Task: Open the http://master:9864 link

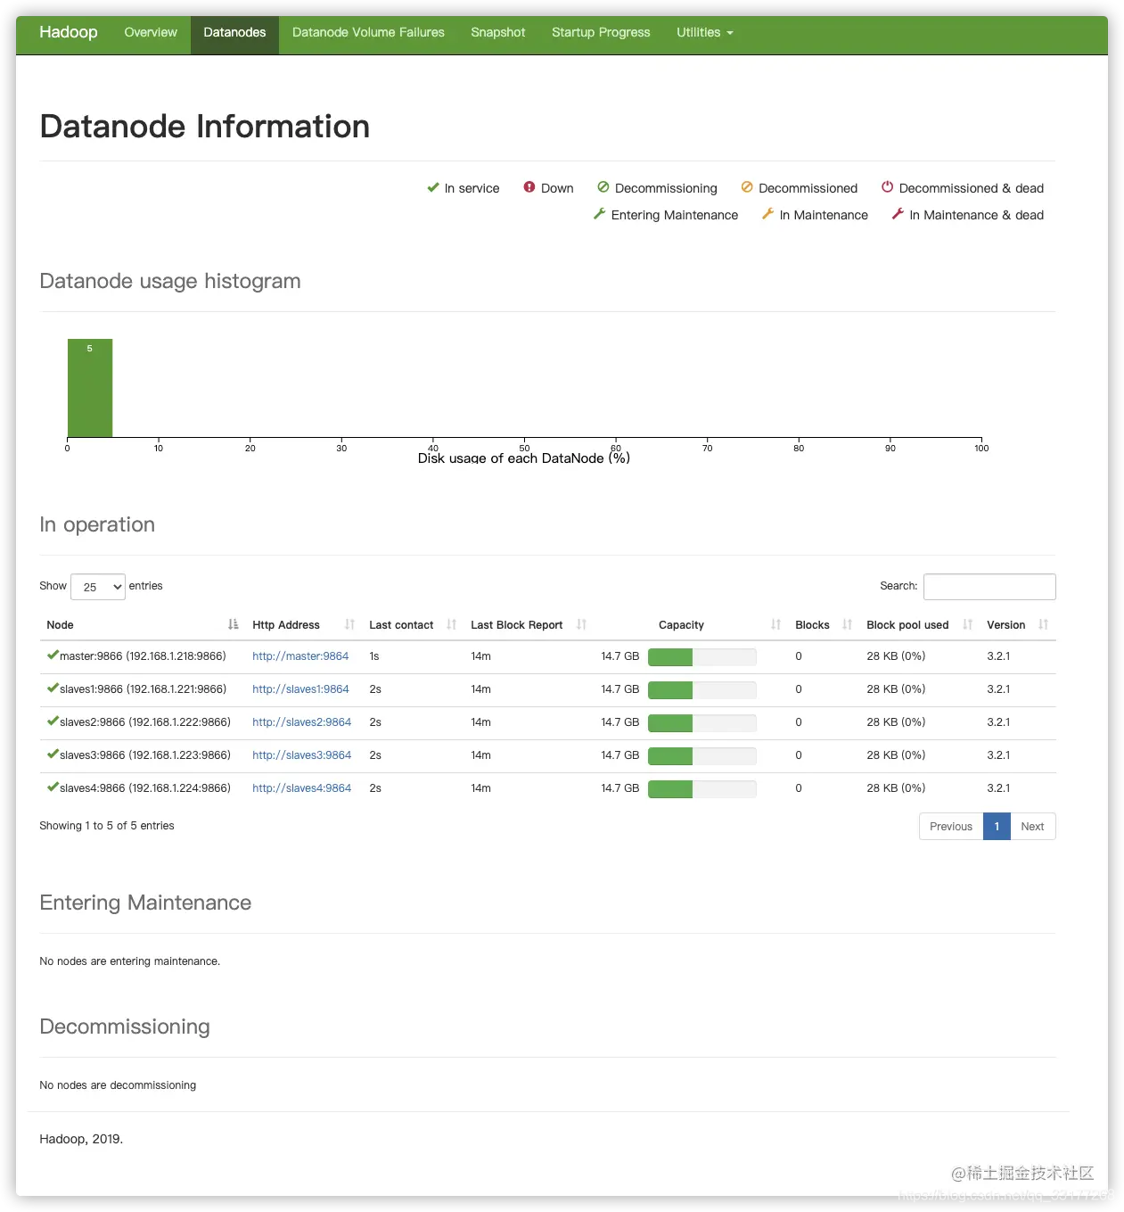Action: 300,656
